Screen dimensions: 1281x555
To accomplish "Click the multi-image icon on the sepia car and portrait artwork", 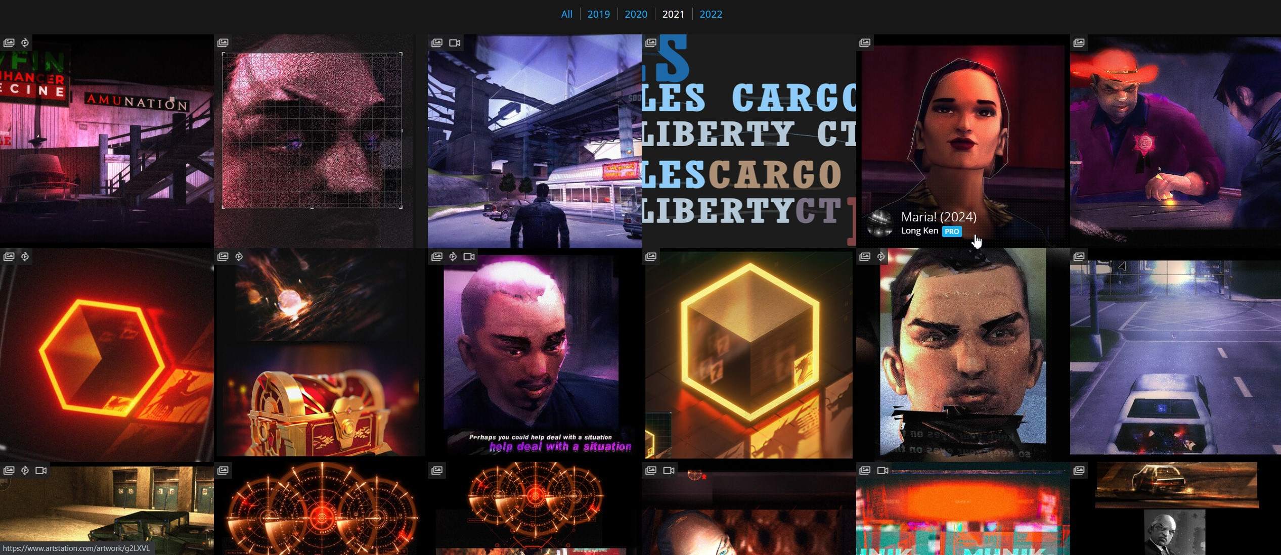I will pyautogui.click(x=1079, y=471).
